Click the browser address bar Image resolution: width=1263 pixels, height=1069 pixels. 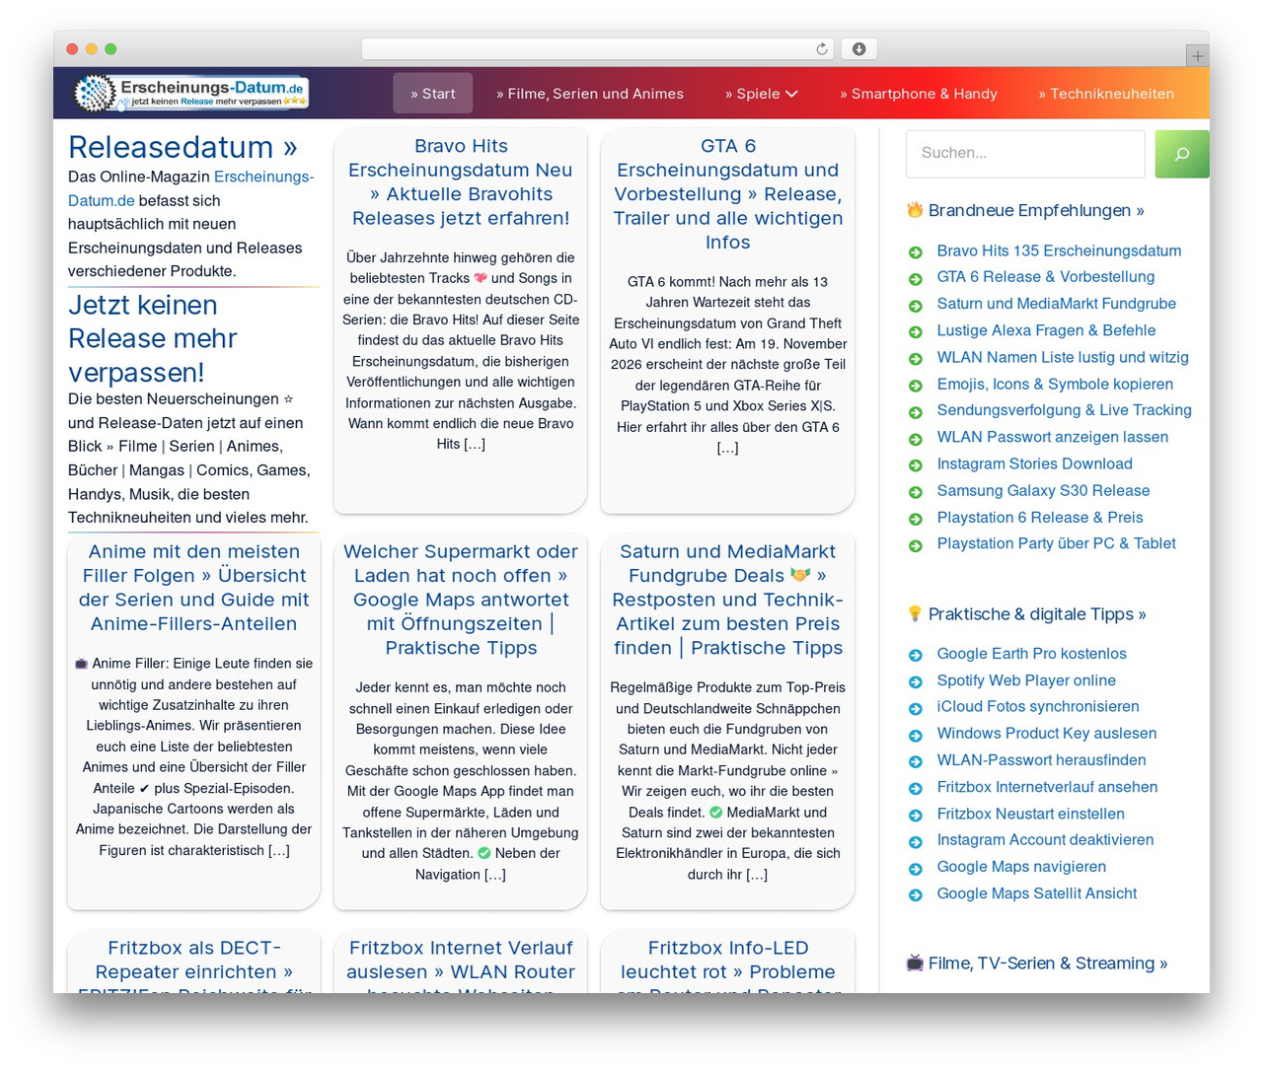click(598, 49)
